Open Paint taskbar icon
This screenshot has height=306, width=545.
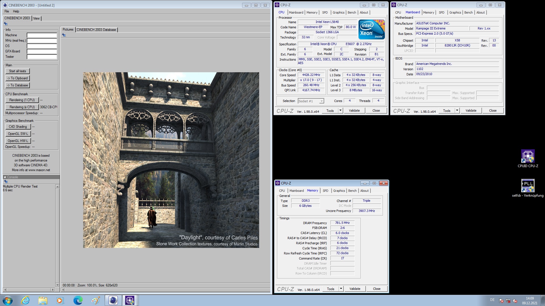coord(95,300)
